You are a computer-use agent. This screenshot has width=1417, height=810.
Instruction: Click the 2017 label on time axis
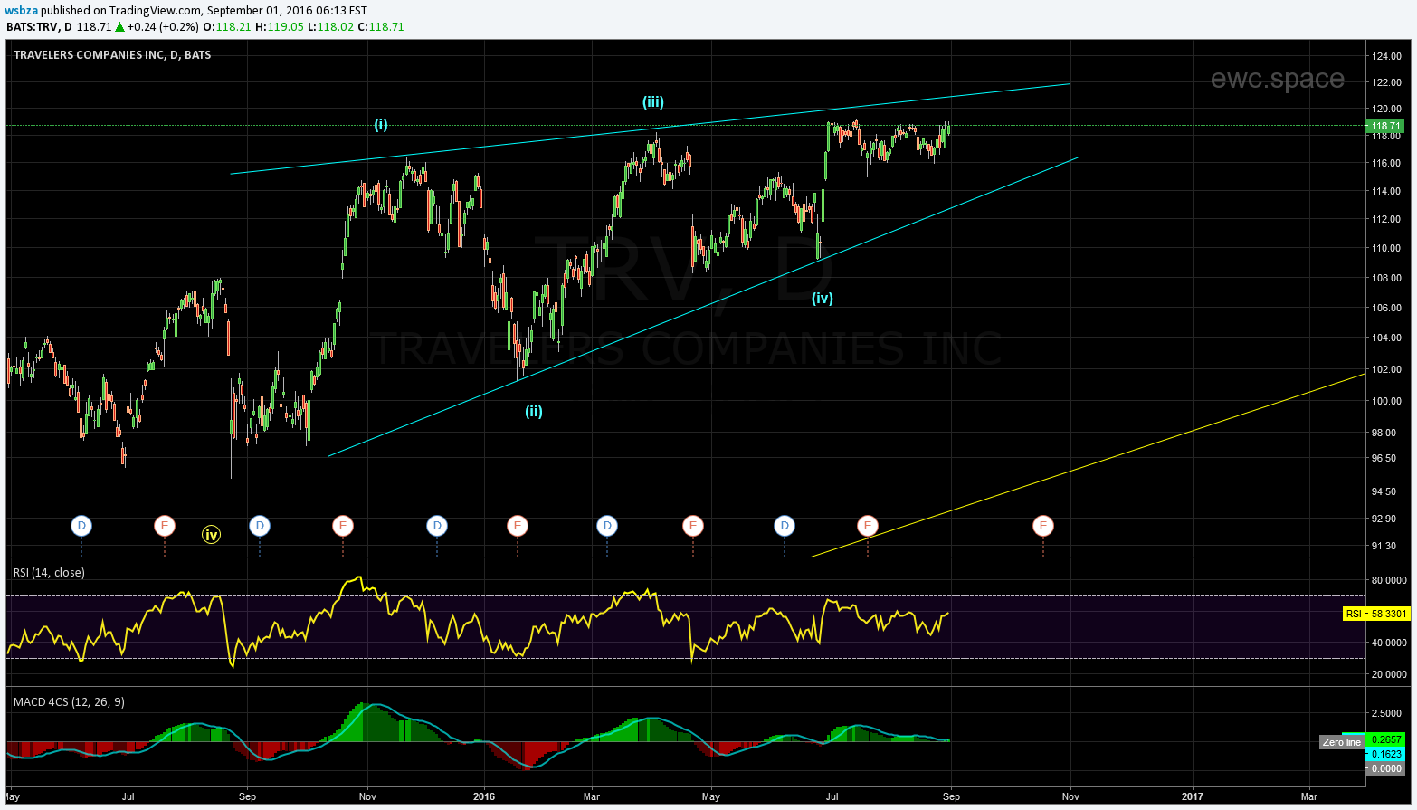[x=1192, y=796]
